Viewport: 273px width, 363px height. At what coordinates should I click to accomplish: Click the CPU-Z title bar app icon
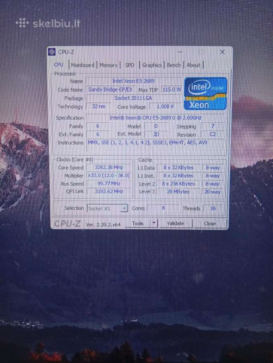(52, 52)
